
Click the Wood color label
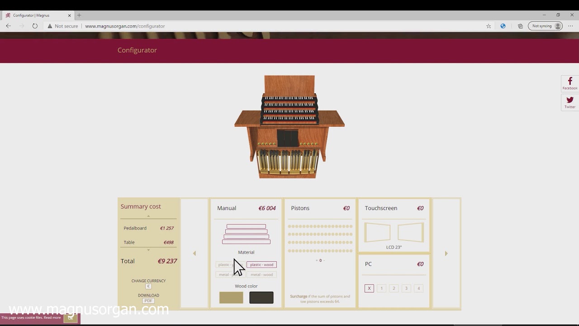[246, 286]
